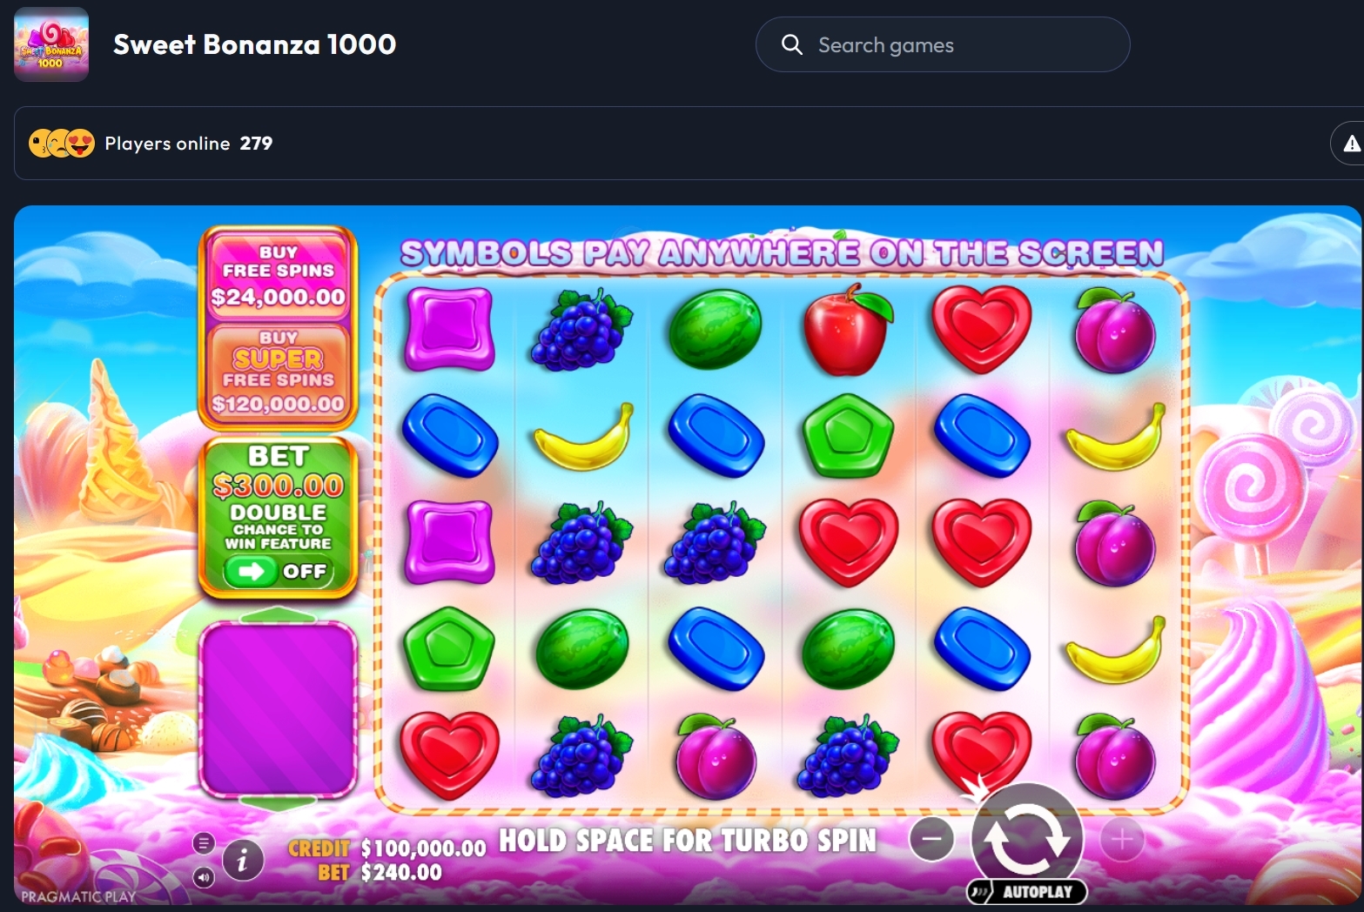Click the up arrow above purple panel
The height and width of the screenshot is (912, 1364).
[x=278, y=614]
